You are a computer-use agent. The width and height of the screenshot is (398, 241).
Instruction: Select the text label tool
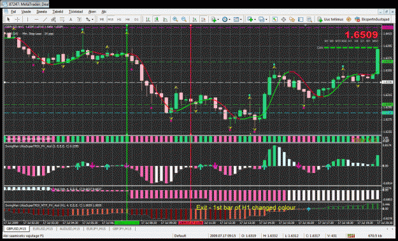79,19
